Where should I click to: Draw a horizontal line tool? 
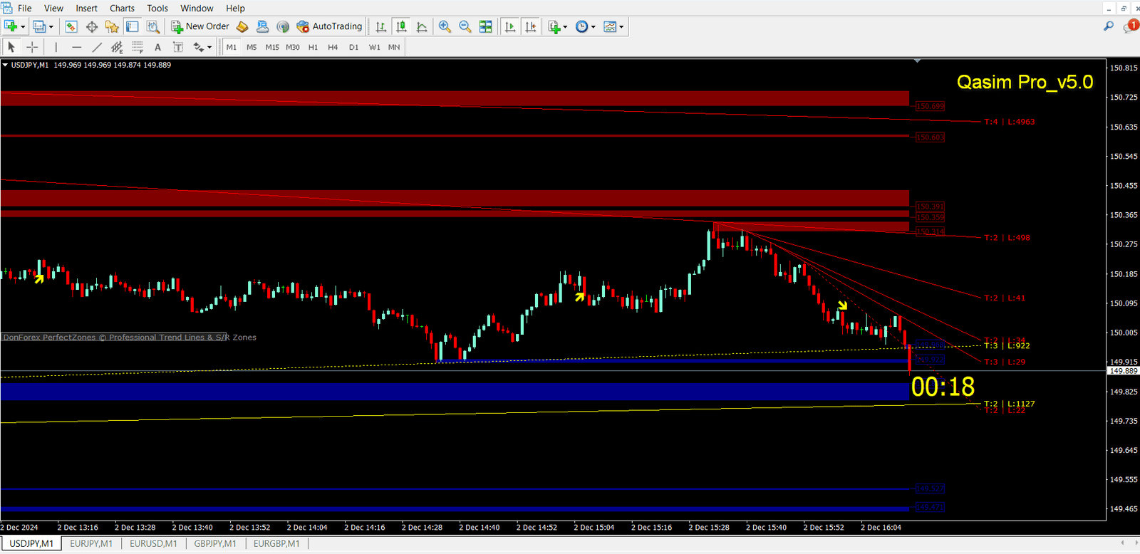coord(76,47)
